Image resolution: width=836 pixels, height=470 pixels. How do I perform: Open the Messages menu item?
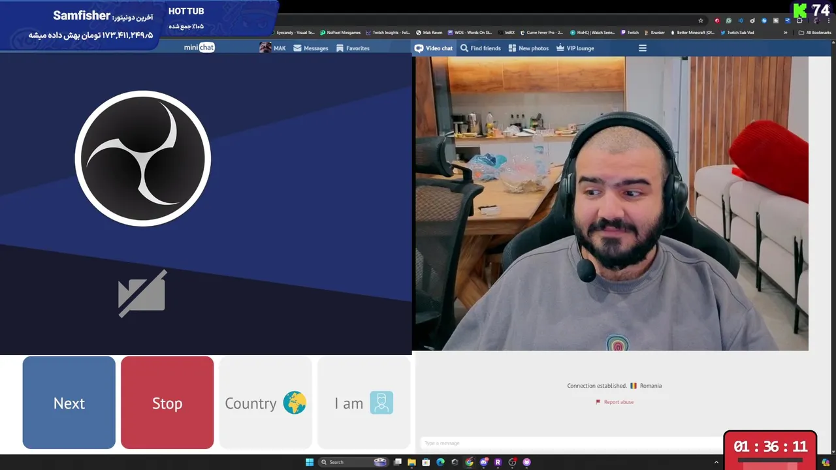[311, 48]
